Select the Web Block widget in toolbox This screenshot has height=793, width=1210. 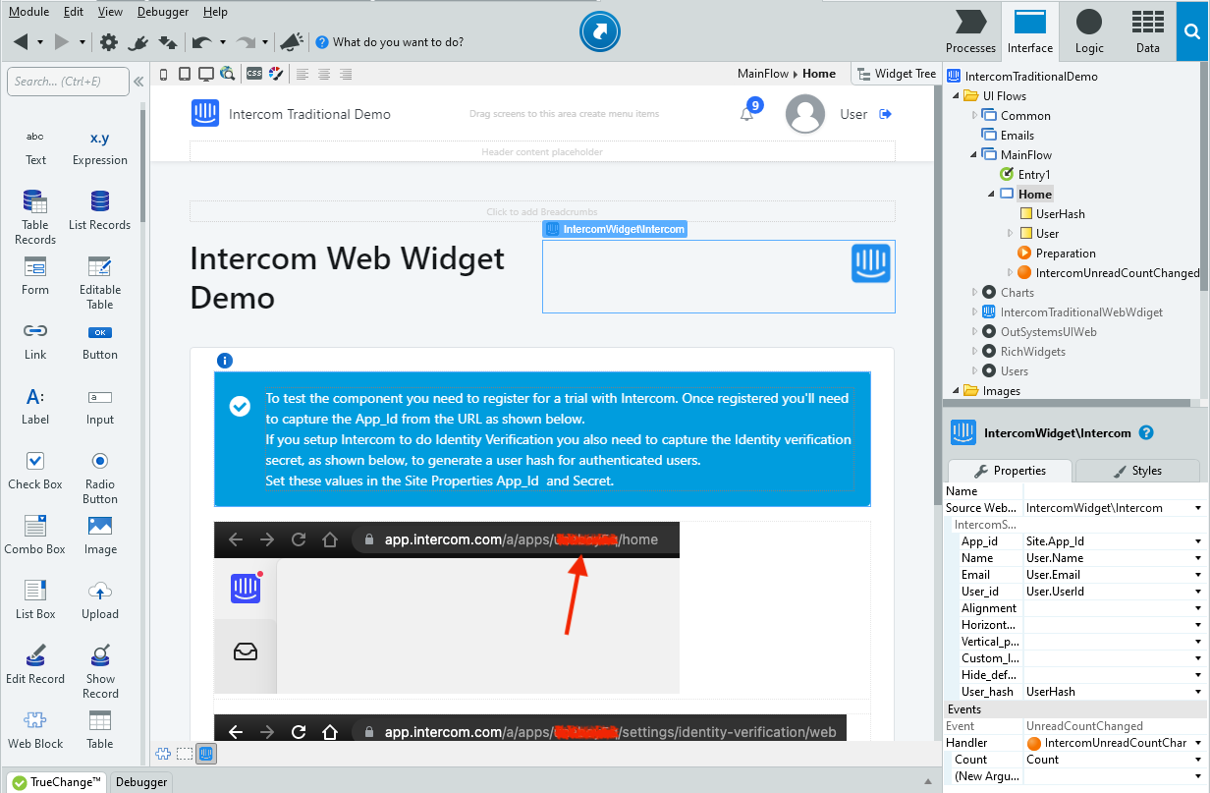(x=35, y=731)
